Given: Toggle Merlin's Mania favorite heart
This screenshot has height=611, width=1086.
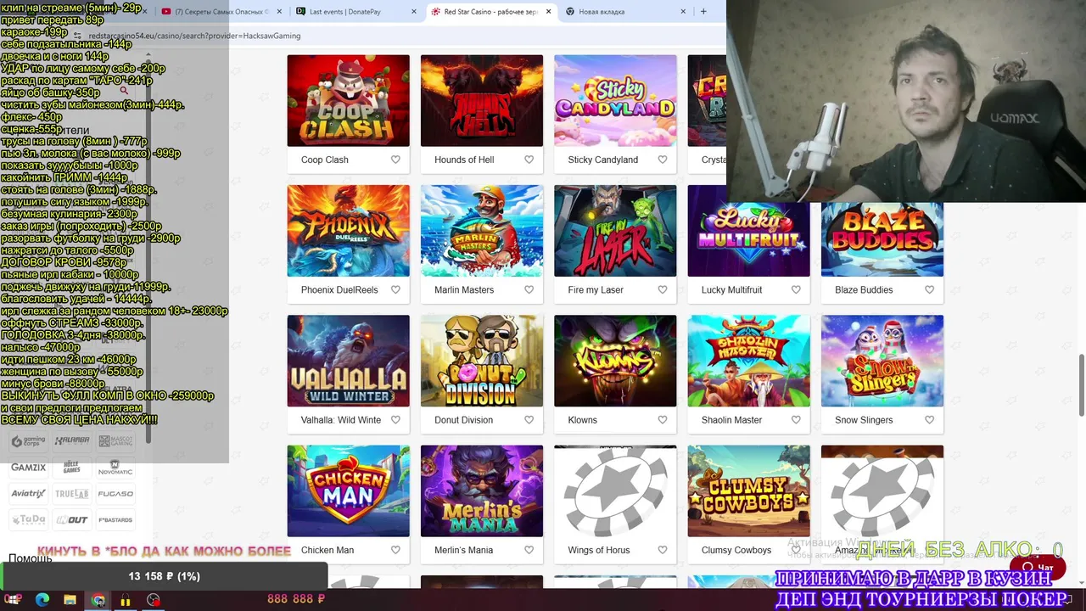Looking at the screenshot, I should pyautogui.click(x=529, y=550).
